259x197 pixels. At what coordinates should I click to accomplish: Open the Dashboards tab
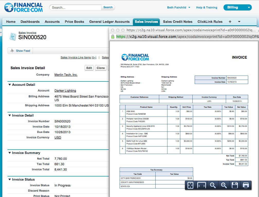pyautogui.click(x=30, y=22)
